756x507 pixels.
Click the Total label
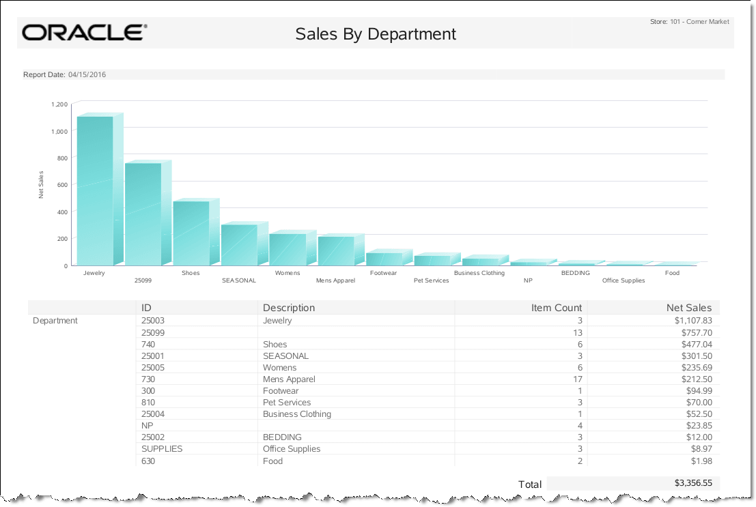pos(530,484)
